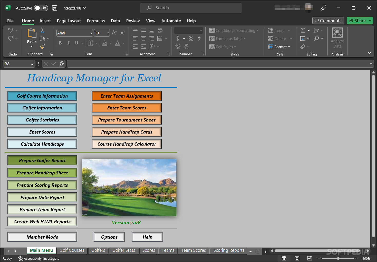Viewport: 377px width, 262px height.
Task: Click Accessibility: Investigate in status bar
Action: [39, 258]
